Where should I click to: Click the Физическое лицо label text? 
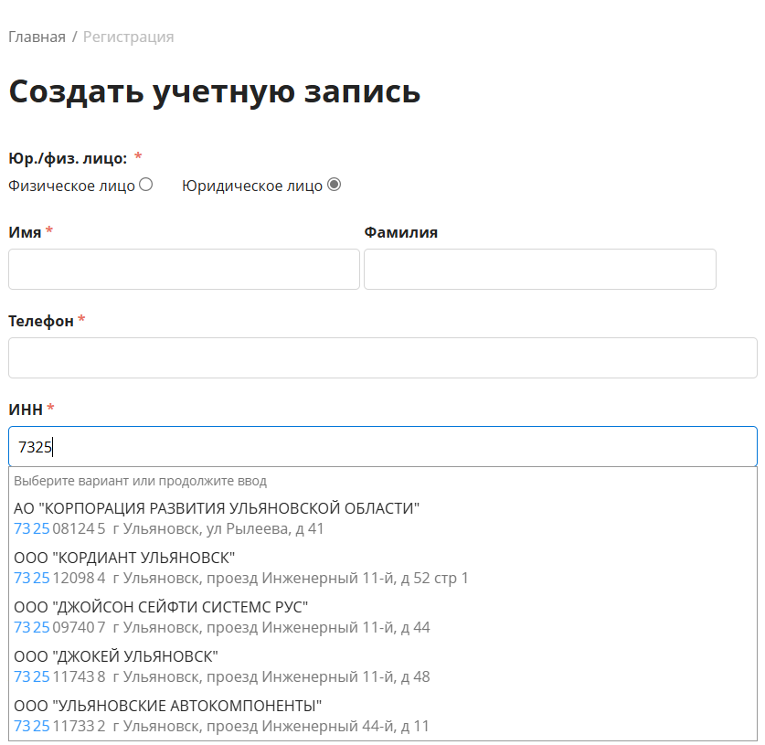[x=71, y=186]
